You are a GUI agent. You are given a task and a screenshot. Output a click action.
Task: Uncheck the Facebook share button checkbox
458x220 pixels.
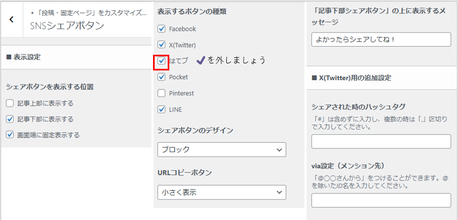tap(162, 29)
